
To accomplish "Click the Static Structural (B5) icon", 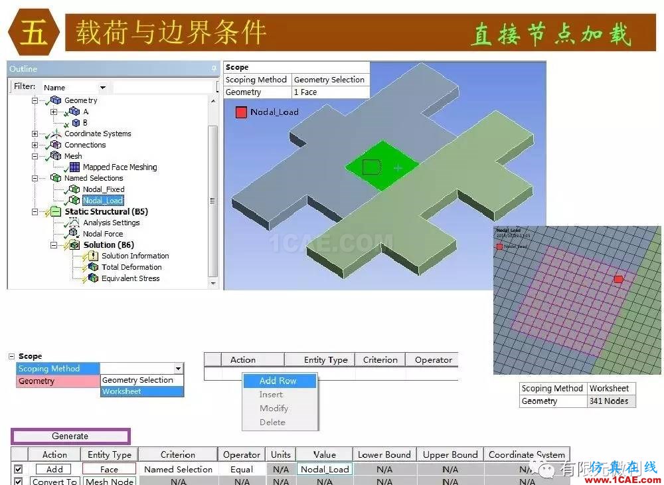I will [56, 211].
